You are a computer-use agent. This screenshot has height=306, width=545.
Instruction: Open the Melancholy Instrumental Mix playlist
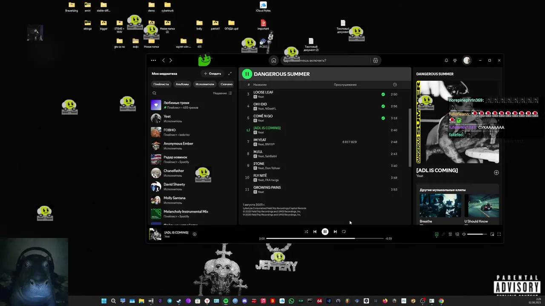pos(192,214)
